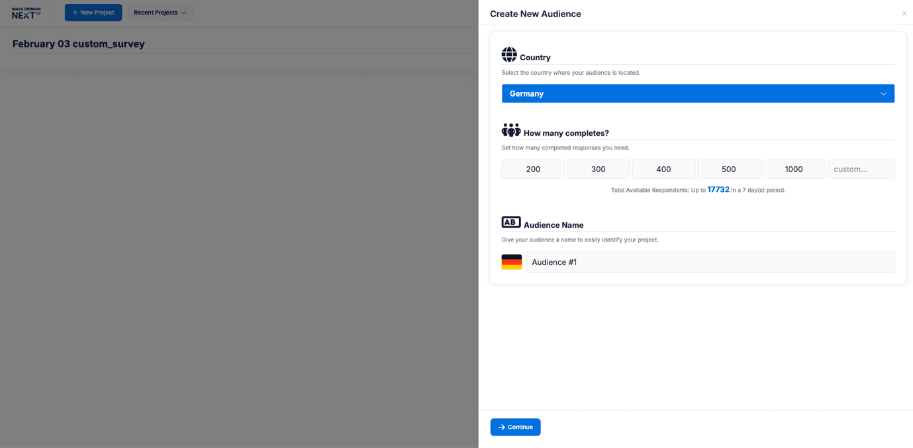913x448 pixels.
Task: Click the New Project button
Action: (x=93, y=12)
